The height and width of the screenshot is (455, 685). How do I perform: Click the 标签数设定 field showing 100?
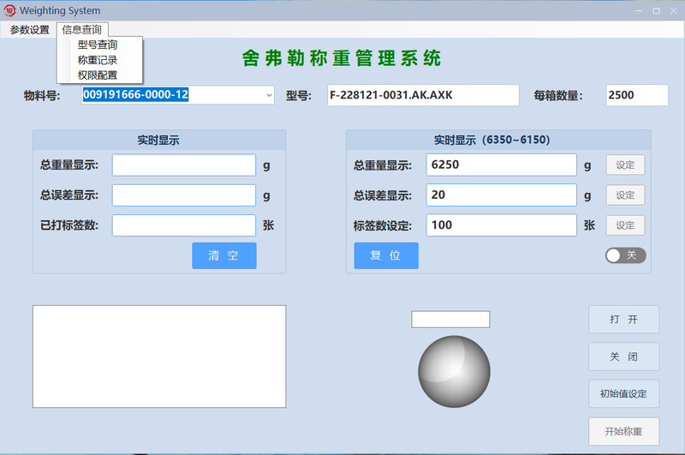pyautogui.click(x=501, y=225)
